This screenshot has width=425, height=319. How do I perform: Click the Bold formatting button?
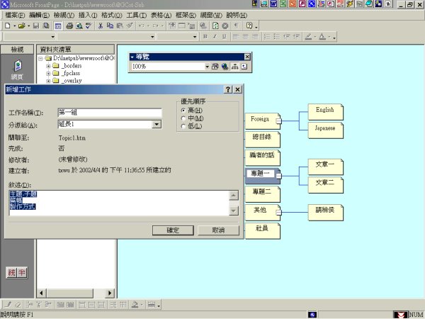(205, 36)
